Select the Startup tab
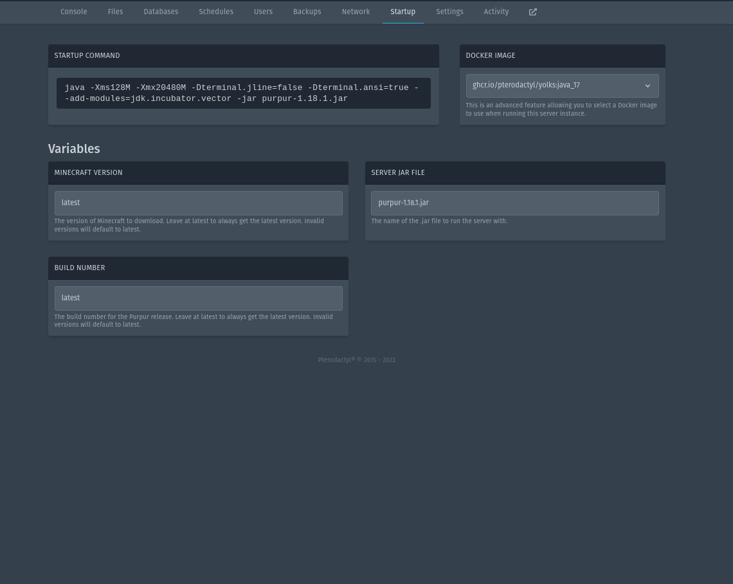Screen dimensions: 733x584 pos(403,12)
